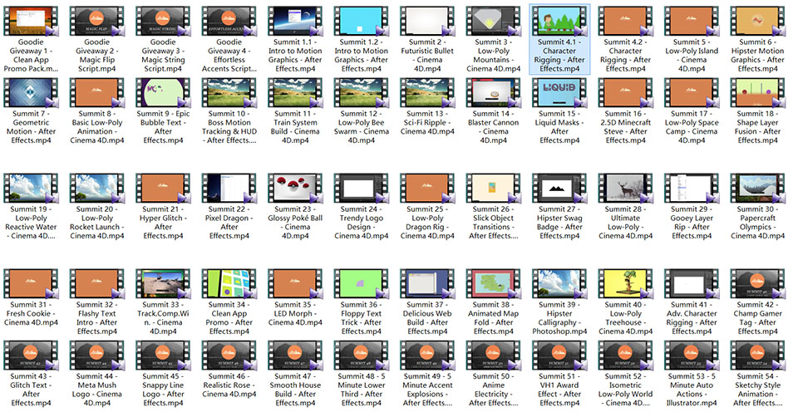
Task: Select Summit 19 Low-Poly Reactive Water video
Action: [31, 207]
